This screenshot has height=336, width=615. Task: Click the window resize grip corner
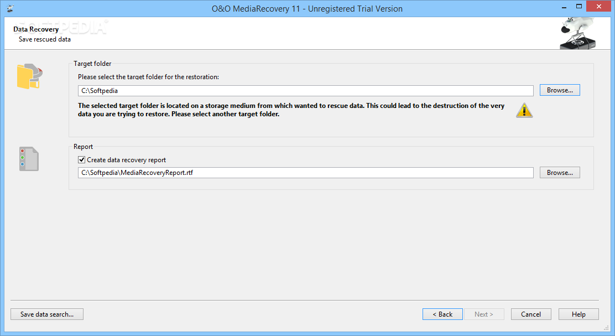(606, 327)
